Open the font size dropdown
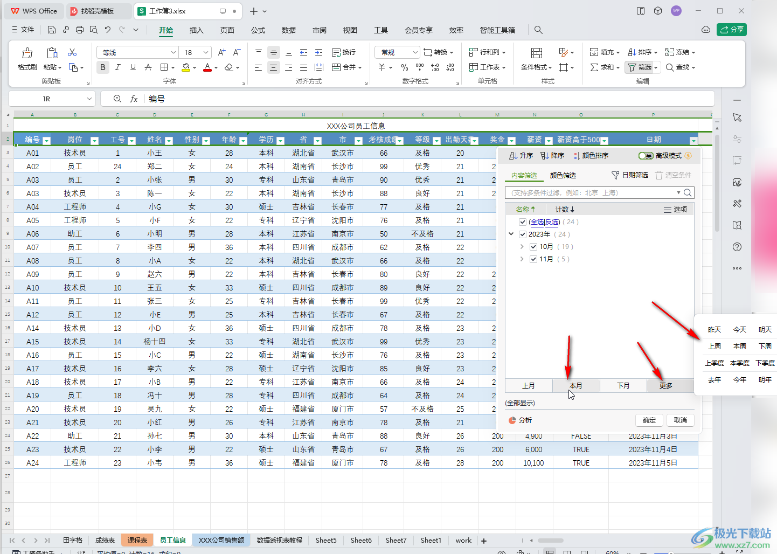The image size is (777, 554). coord(206,52)
